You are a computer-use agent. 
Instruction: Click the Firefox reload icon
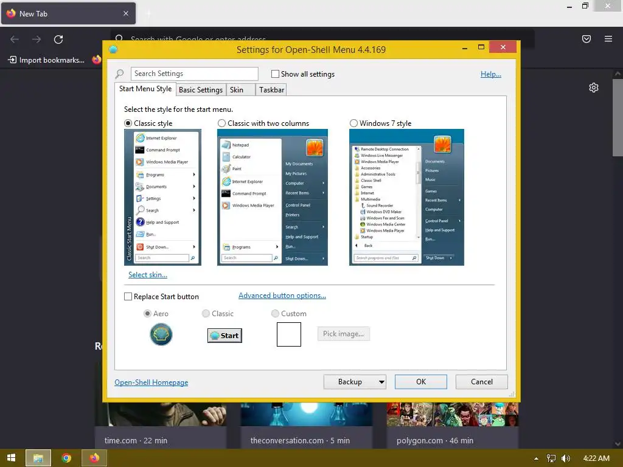[x=58, y=40]
